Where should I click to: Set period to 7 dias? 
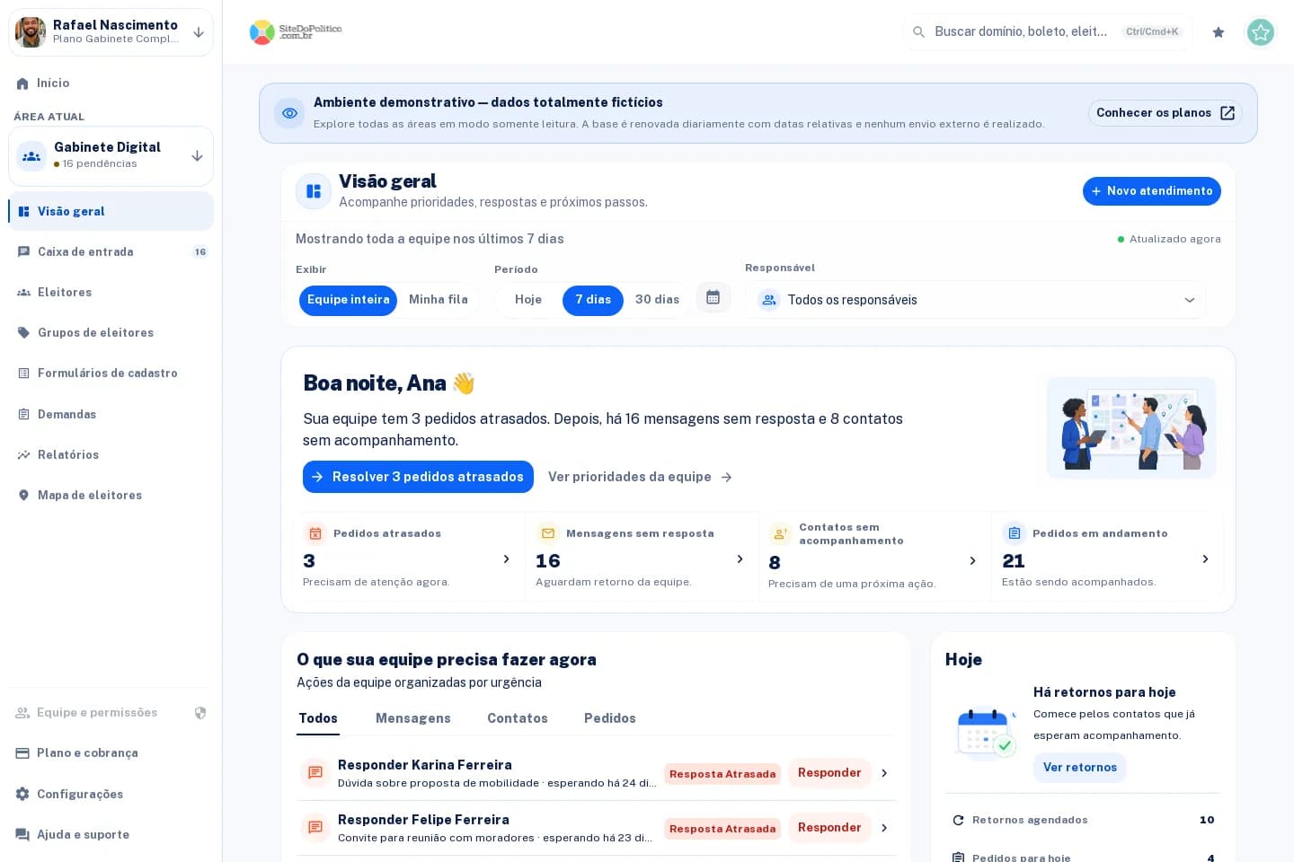[593, 300]
